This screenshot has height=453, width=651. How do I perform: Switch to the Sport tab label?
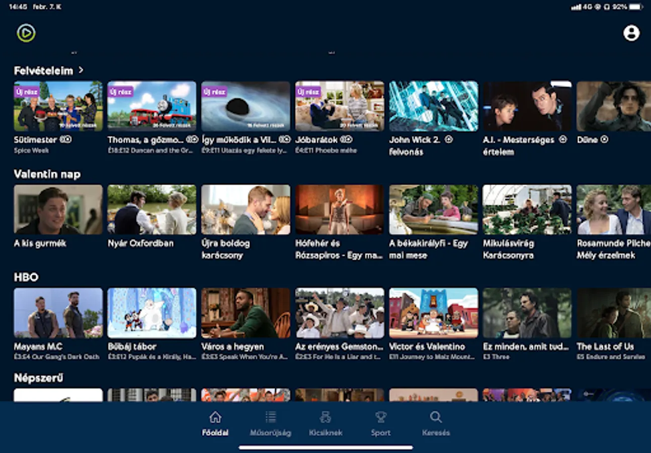coord(381,433)
